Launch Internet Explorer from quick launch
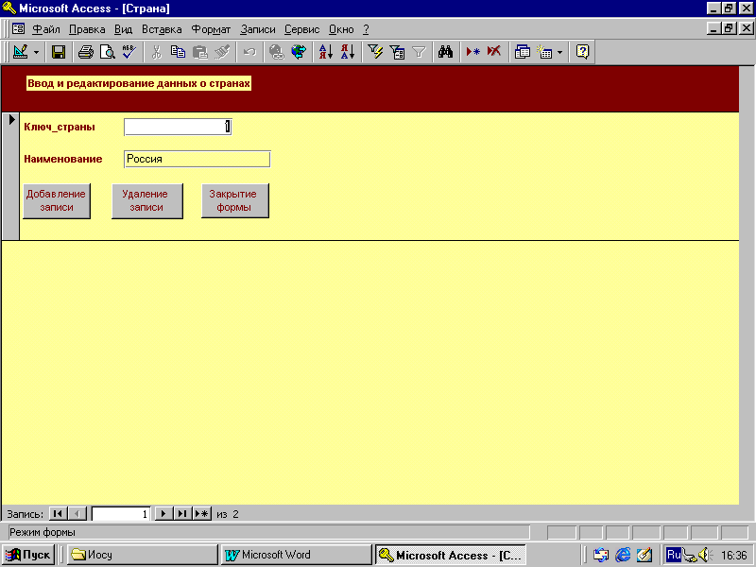 tap(623, 555)
